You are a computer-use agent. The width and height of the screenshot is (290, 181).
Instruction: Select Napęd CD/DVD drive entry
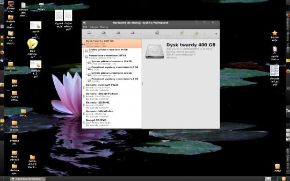click(x=112, y=123)
